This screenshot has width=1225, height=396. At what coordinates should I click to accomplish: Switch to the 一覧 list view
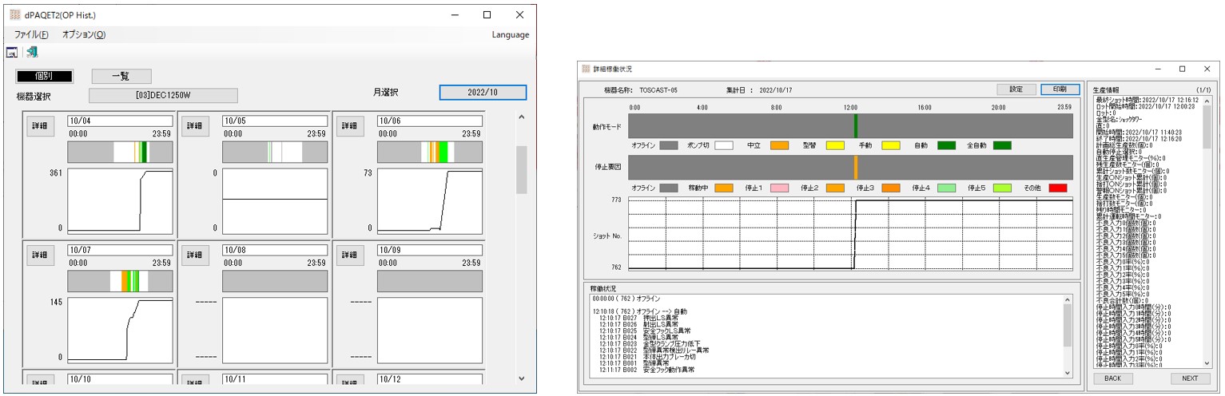[121, 76]
